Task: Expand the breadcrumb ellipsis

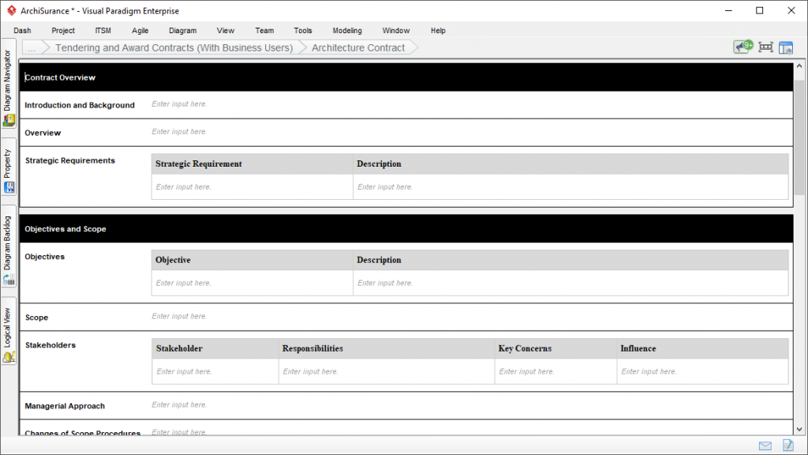Action: 32,47
